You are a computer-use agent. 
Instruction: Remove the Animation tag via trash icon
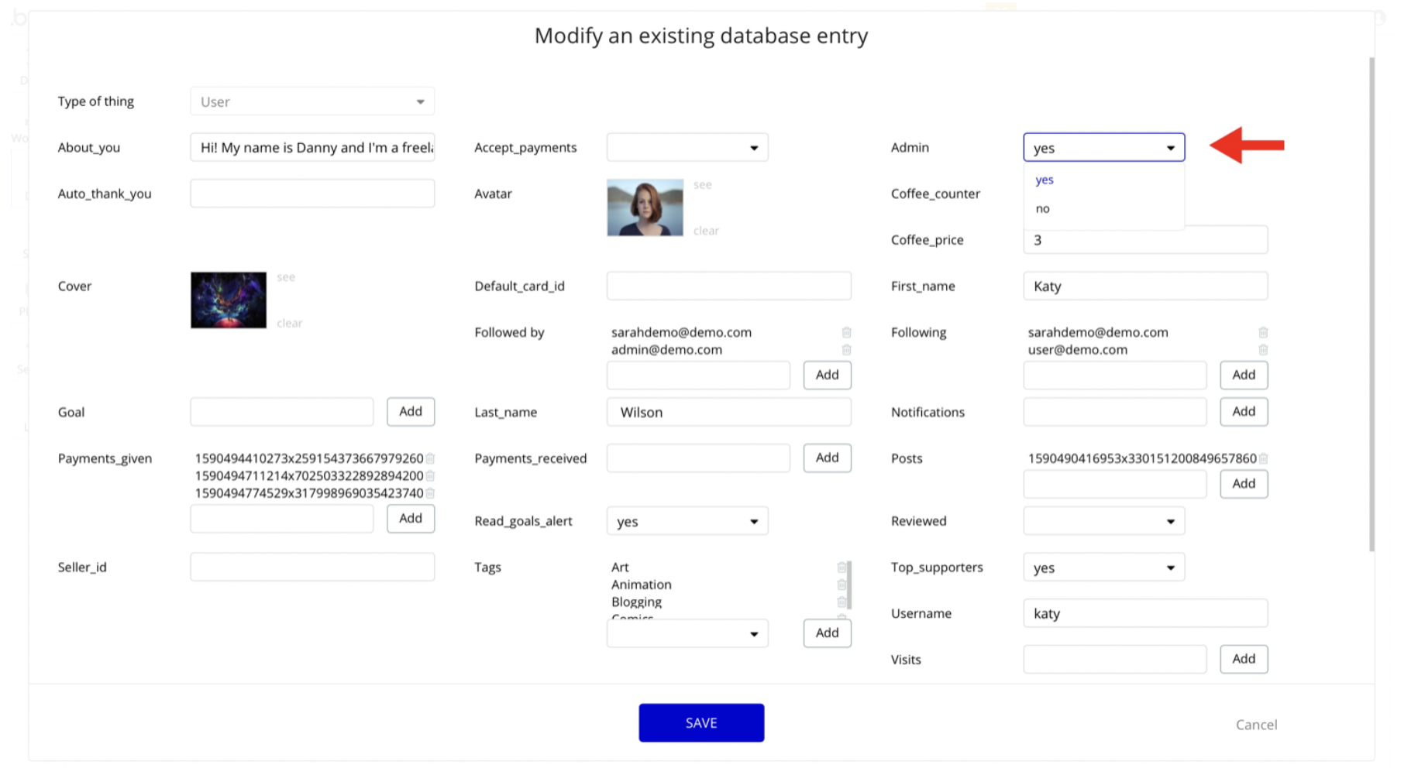click(x=842, y=585)
